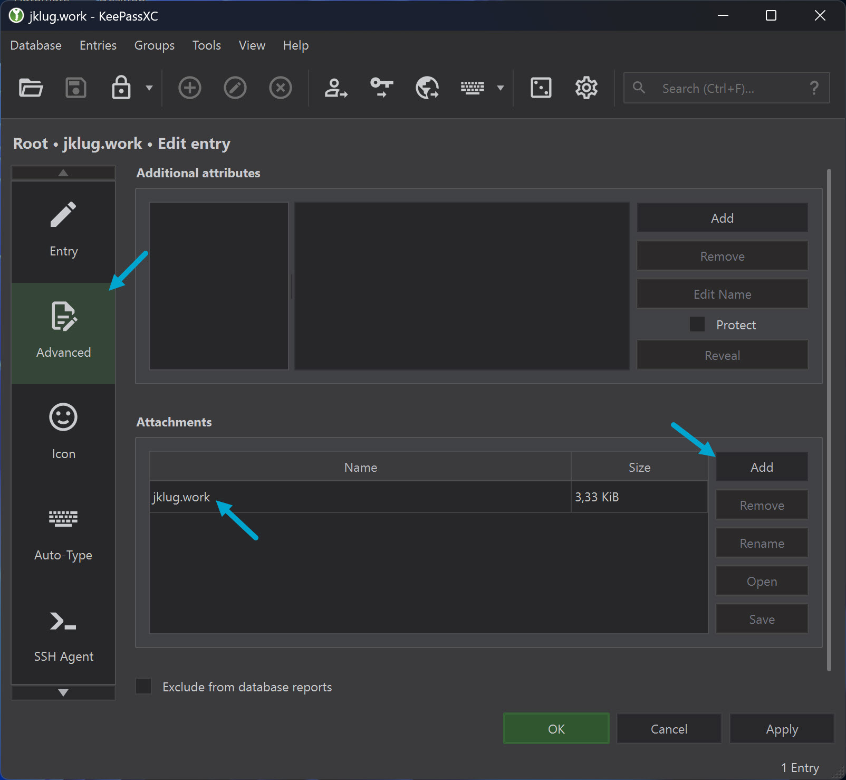Click sidebar scroll up arrow
The image size is (846, 780).
(63, 173)
